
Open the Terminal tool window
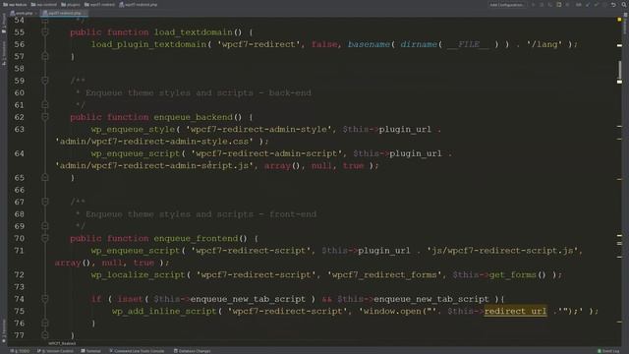click(x=91, y=351)
